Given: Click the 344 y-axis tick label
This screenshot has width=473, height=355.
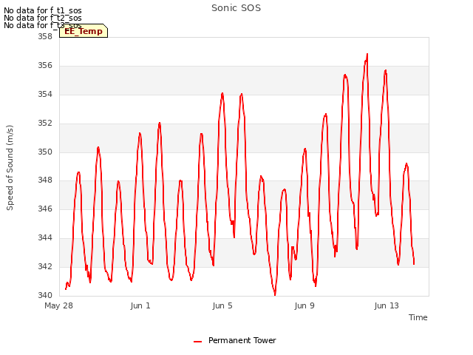Looking at the screenshot, I should click(x=45, y=238).
